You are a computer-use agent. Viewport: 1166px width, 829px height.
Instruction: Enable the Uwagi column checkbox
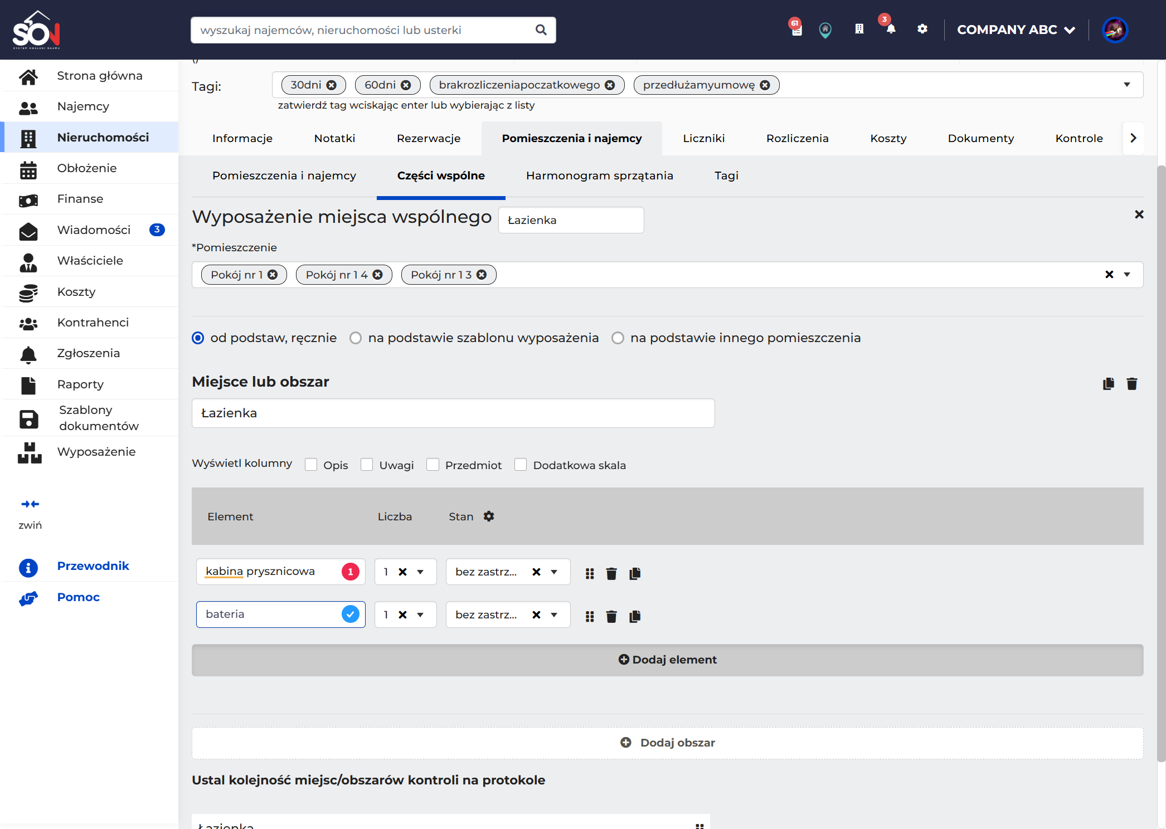click(x=367, y=465)
